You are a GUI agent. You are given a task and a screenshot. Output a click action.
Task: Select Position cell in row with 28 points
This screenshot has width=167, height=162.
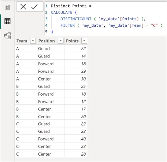point(50,154)
